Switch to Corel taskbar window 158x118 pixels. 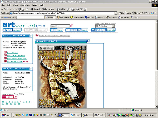click(100, 115)
